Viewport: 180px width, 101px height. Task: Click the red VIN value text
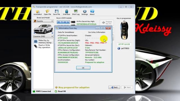pos(96,43)
